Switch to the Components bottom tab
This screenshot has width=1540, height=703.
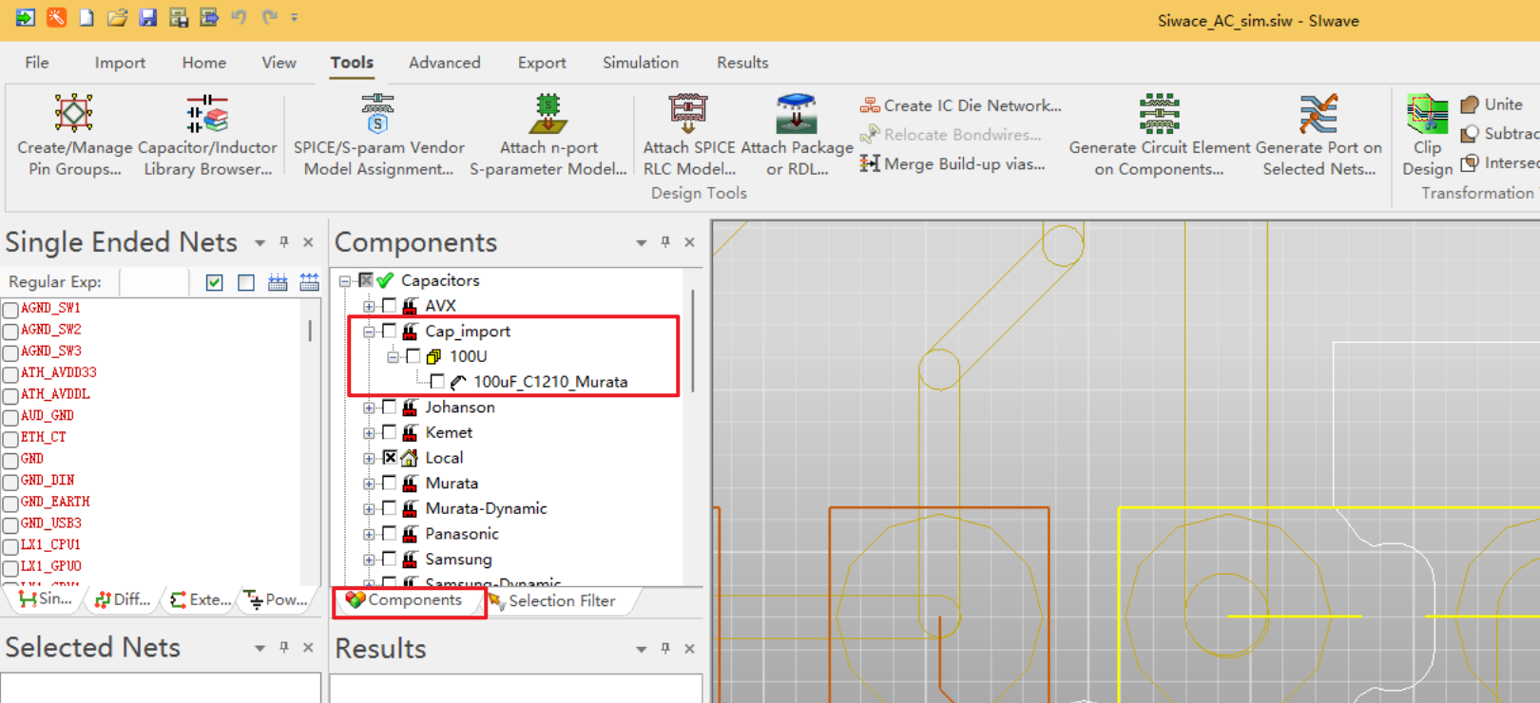click(x=405, y=600)
